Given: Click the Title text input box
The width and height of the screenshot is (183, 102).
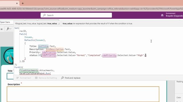Looking at the screenshot, I should (x=10, y=76).
